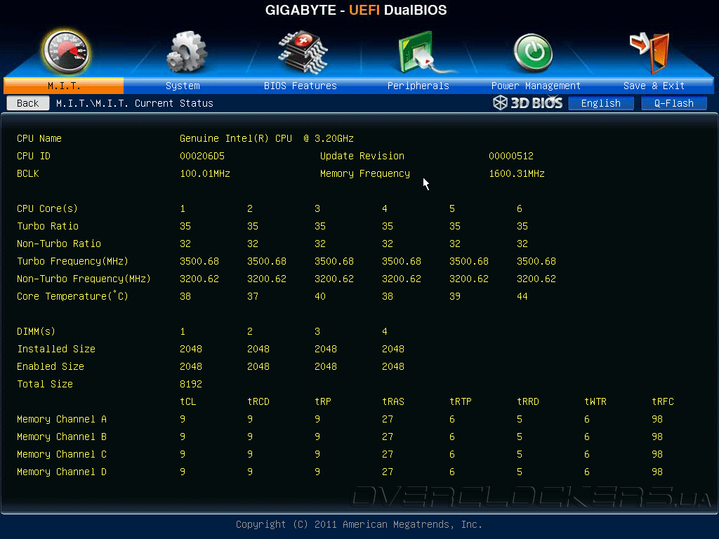Select the Save & Exit door icon
719x539 pixels.
650,53
